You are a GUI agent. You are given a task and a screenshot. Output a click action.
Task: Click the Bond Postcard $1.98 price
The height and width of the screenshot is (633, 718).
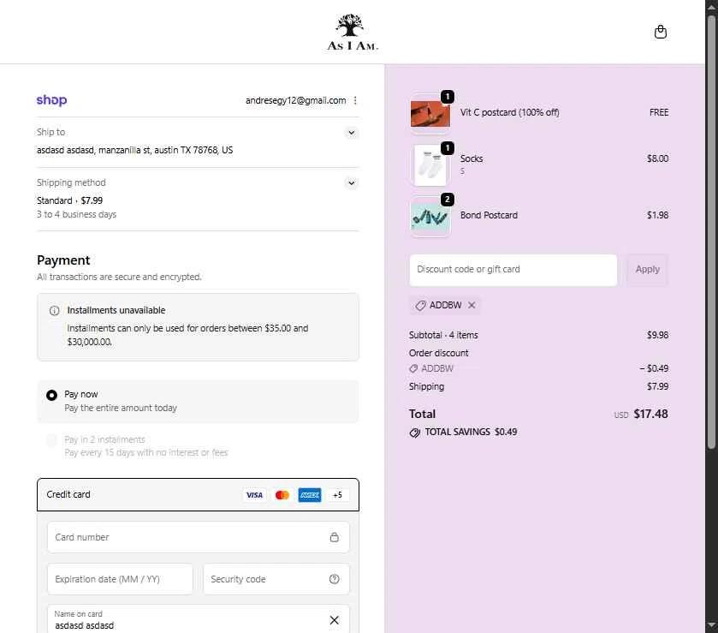[x=657, y=215]
